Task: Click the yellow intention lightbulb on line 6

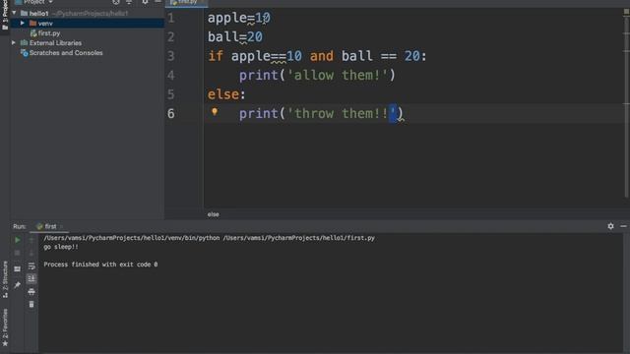Action: point(215,112)
